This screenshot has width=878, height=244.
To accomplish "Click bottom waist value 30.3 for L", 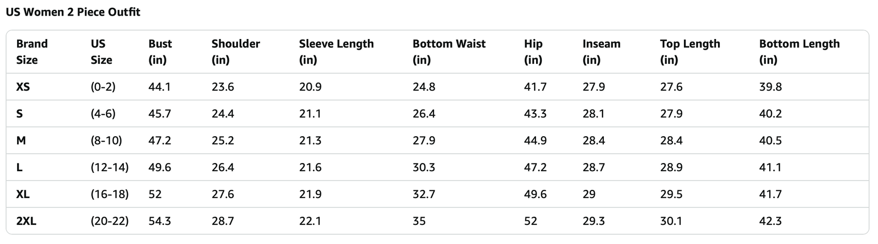I will pyautogui.click(x=424, y=167).
